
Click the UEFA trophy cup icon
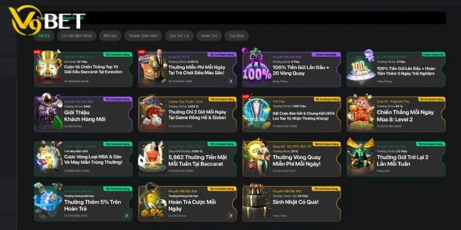click(256, 112)
